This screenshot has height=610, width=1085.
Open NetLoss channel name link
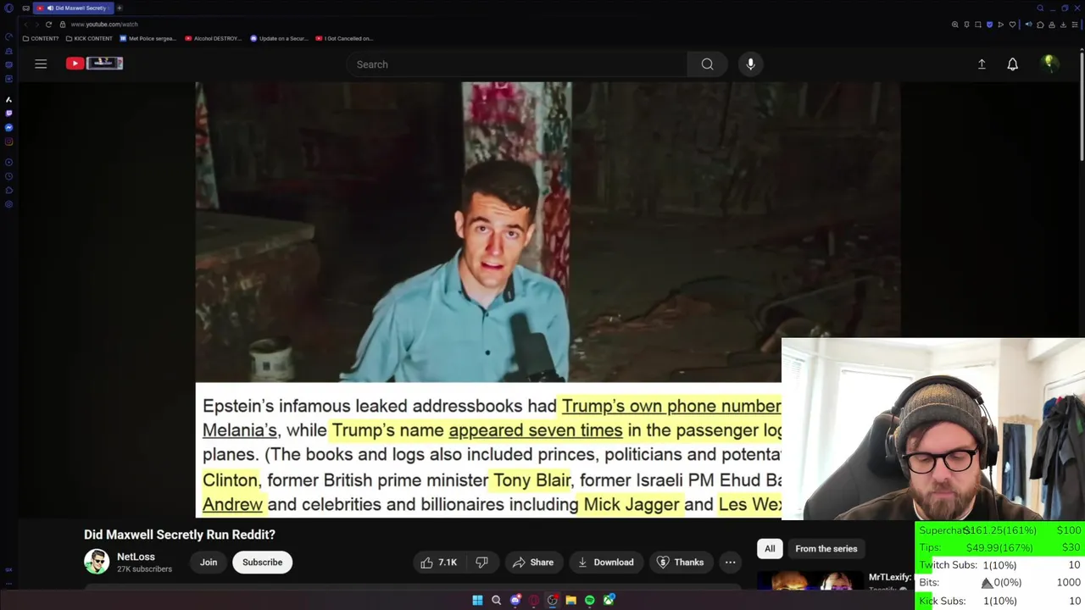(136, 557)
